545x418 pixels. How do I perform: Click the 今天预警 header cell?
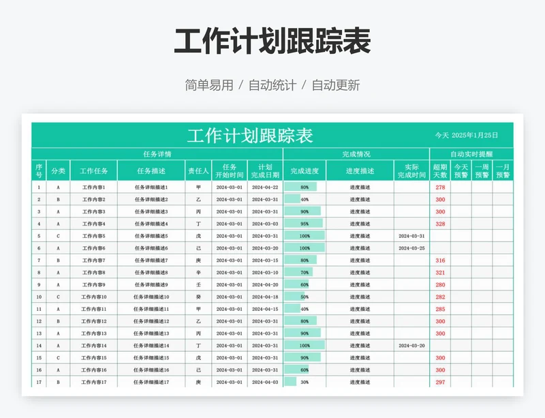pyautogui.click(x=461, y=171)
